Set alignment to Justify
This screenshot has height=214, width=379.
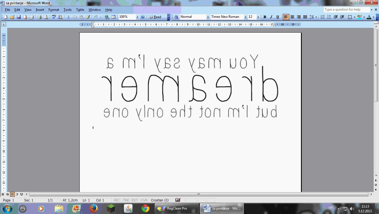pyautogui.click(x=305, y=17)
